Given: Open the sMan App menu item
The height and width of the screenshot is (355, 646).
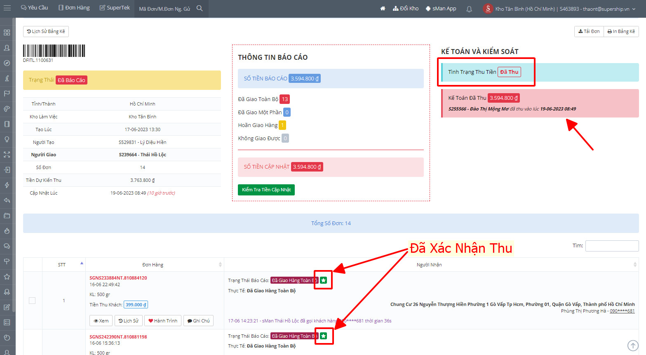Looking at the screenshot, I should coord(441,8).
